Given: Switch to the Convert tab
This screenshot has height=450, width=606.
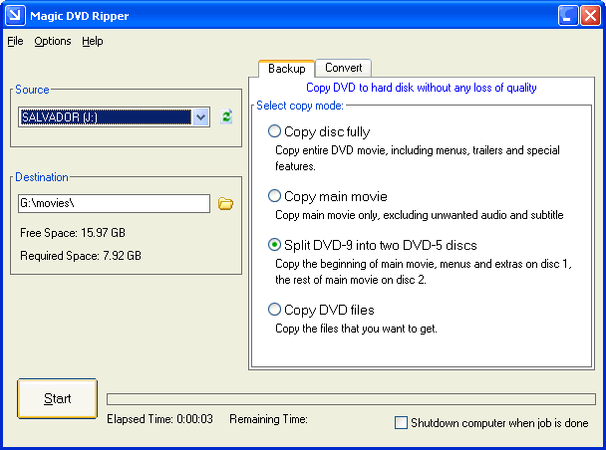Looking at the screenshot, I should point(343,68).
